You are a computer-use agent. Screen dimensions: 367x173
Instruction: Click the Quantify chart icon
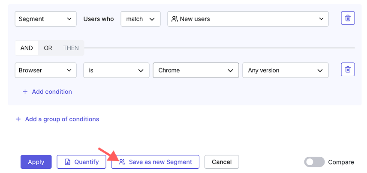coord(67,162)
